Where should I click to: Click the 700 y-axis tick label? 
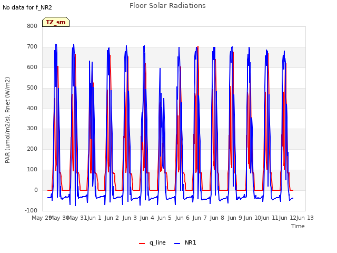[x=32, y=47]
